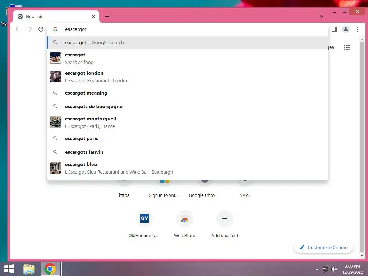Click the taskbar clock 3:00 PM
368x276 pixels.
point(353,266)
